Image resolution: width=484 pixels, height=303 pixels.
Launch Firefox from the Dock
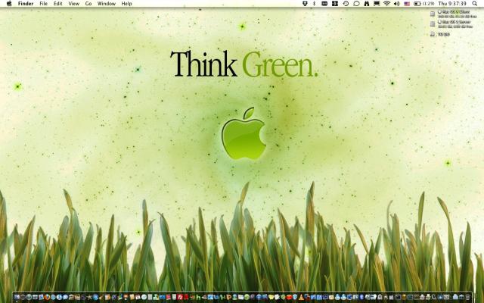click(47, 298)
